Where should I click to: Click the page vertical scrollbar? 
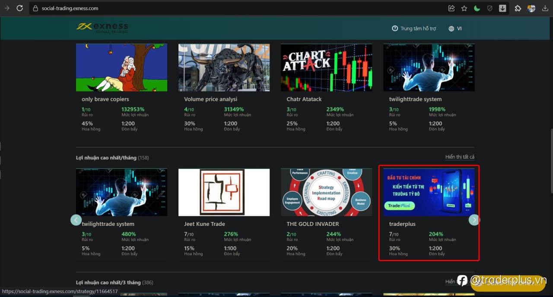551,147
